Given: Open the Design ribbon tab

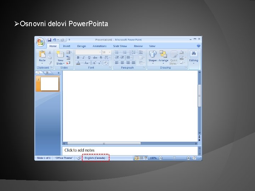Looking at the screenshot, I should (81, 46).
